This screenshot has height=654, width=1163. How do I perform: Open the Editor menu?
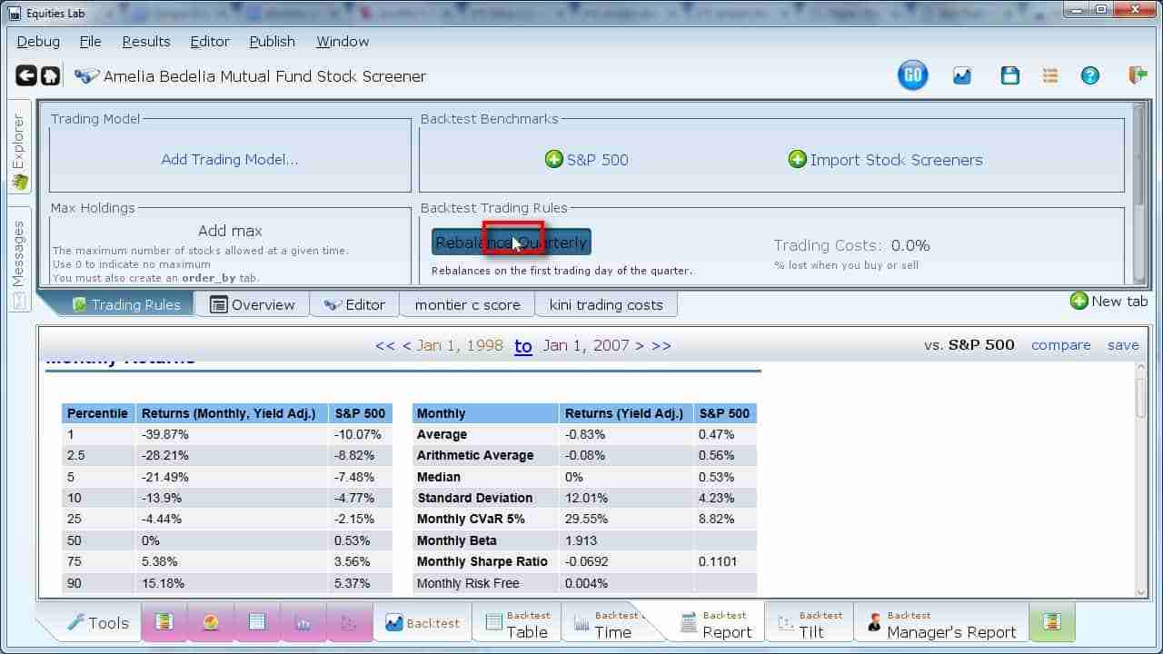click(210, 42)
